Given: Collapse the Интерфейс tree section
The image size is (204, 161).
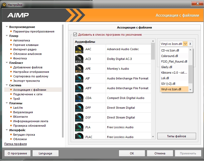Looking at the screenshot, I should [x=7, y=130].
